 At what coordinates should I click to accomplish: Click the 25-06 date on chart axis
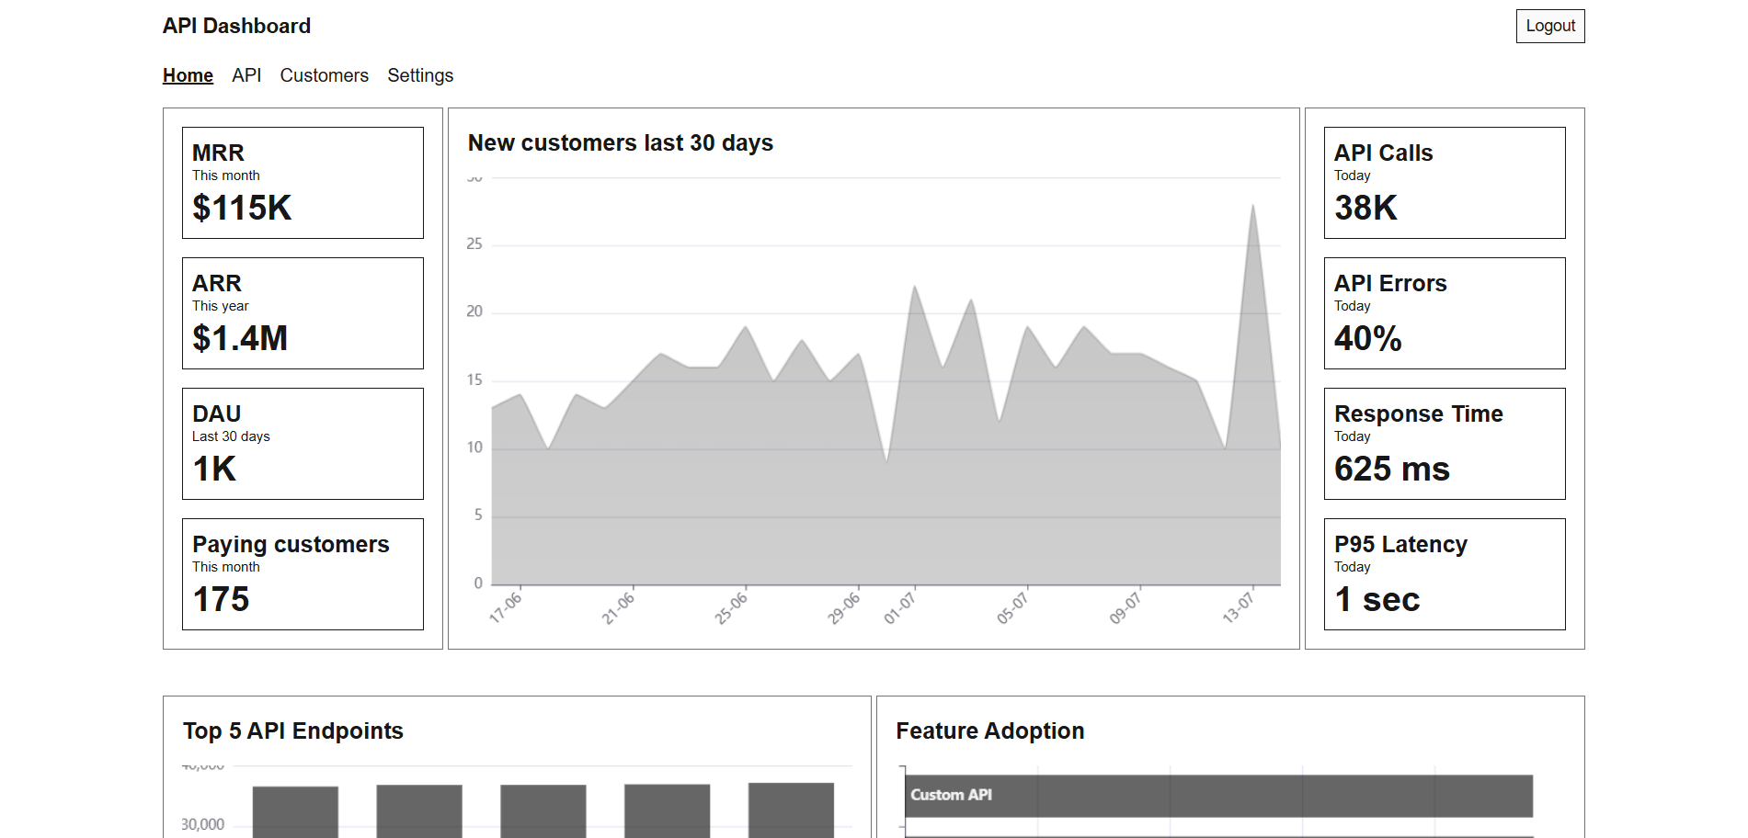pos(732,608)
